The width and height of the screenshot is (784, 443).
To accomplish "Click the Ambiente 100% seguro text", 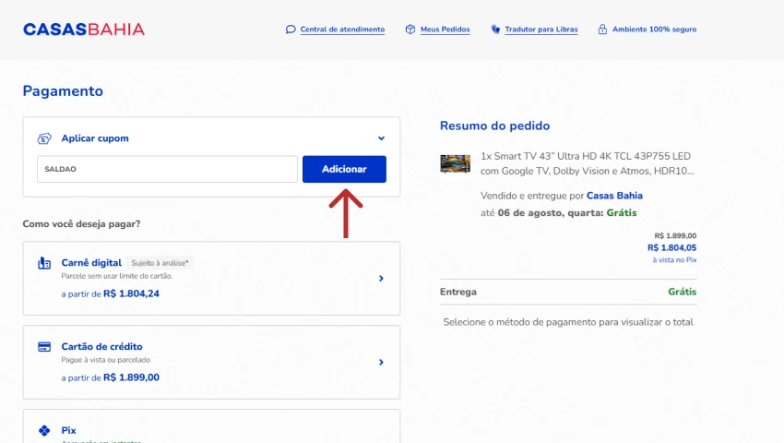I will [654, 29].
